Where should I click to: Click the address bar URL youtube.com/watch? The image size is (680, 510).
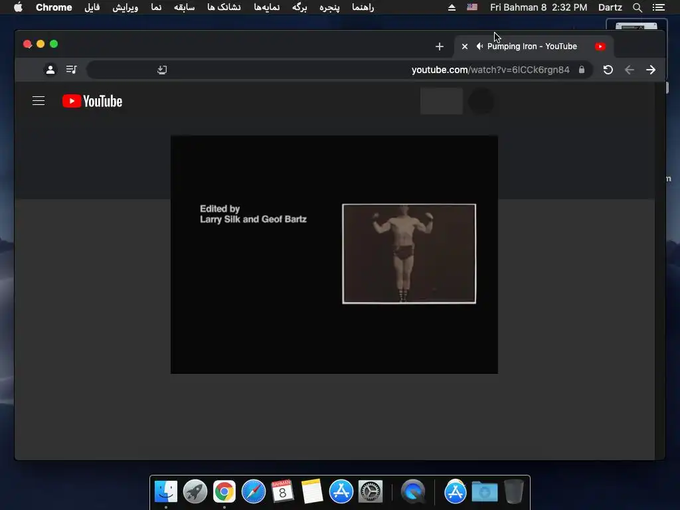click(491, 70)
